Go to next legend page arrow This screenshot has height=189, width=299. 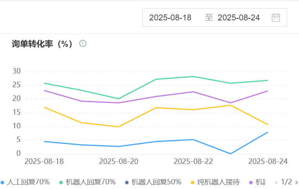tap(297, 182)
